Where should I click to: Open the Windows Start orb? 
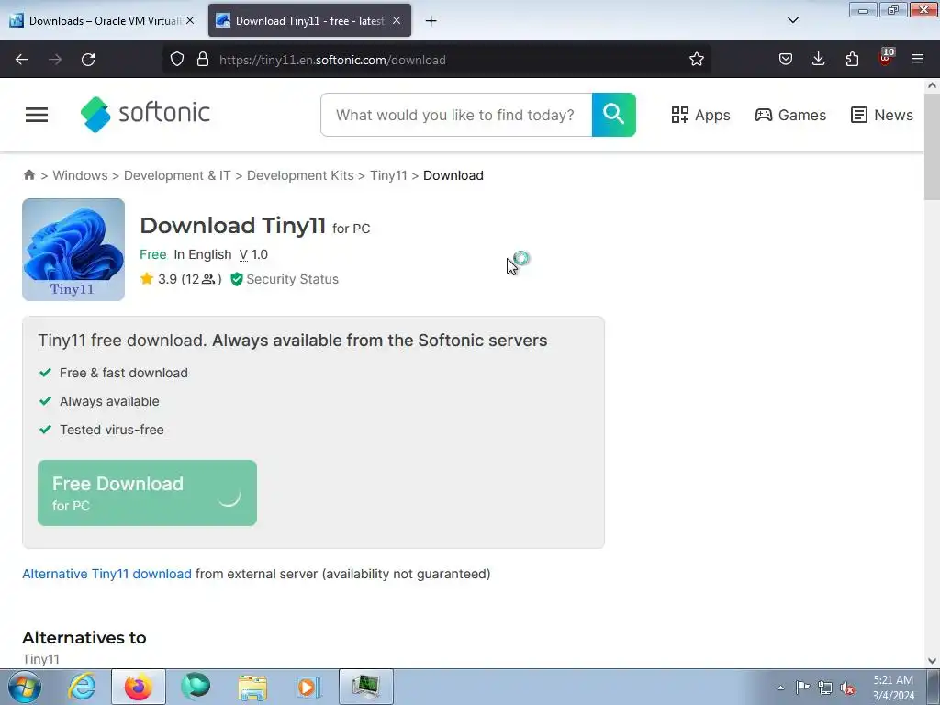(x=25, y=687)
